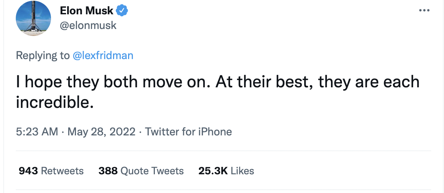
Task: Click the 25.3K likes count number
Action: click(x=213, y=171)
